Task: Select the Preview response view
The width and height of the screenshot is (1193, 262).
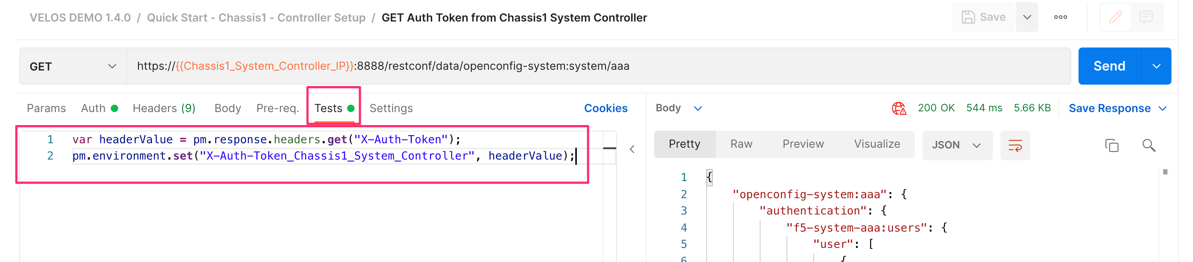Action: point(803,144)
